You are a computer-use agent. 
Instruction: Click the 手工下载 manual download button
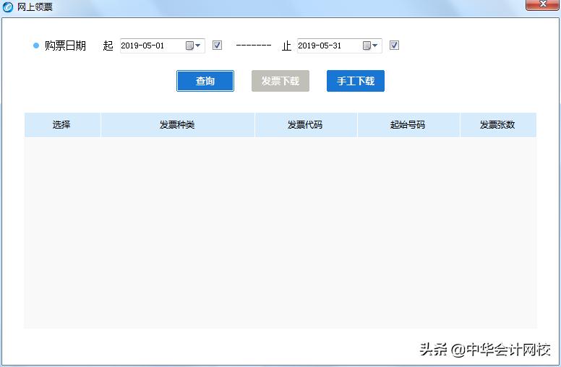355,81
